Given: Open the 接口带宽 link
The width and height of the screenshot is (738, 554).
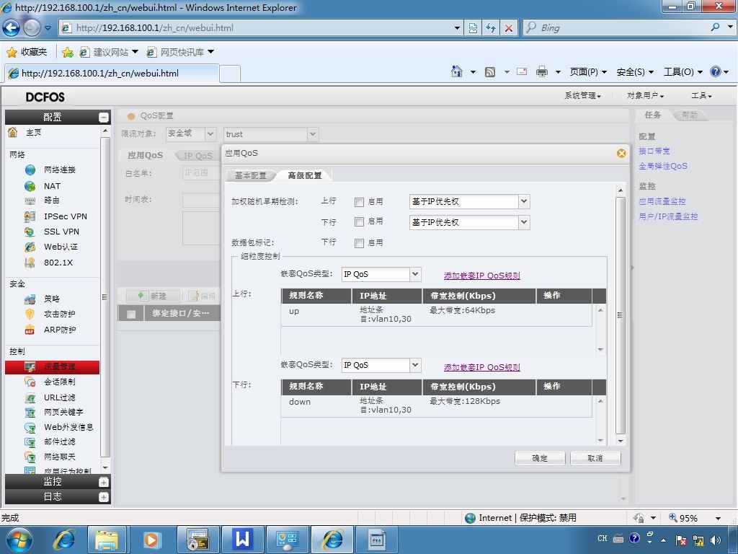Looking at the screenshot, I should pos(654,151).
